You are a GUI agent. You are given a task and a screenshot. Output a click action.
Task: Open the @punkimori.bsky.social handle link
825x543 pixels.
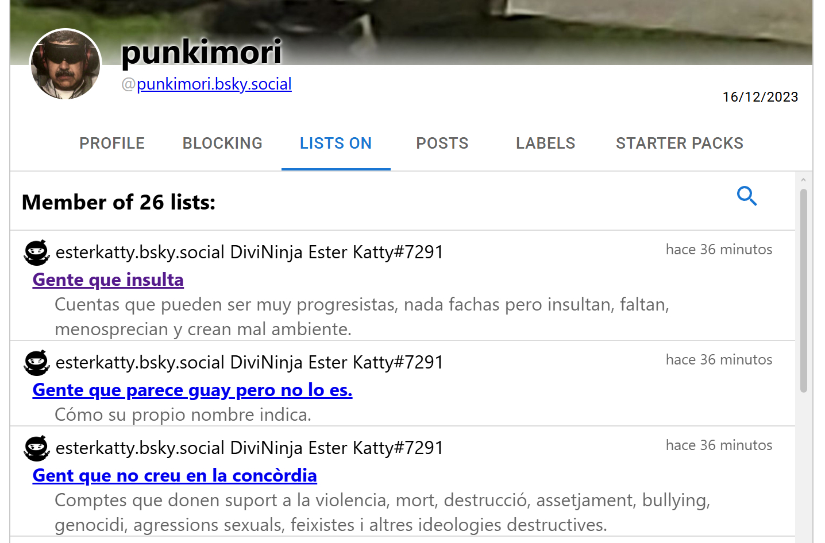click(x=214, y=84)
